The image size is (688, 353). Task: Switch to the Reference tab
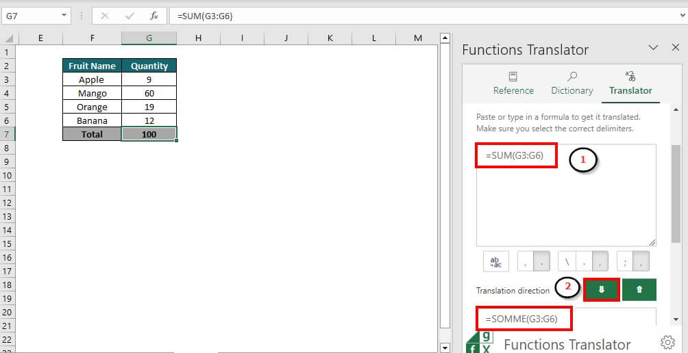513,83
